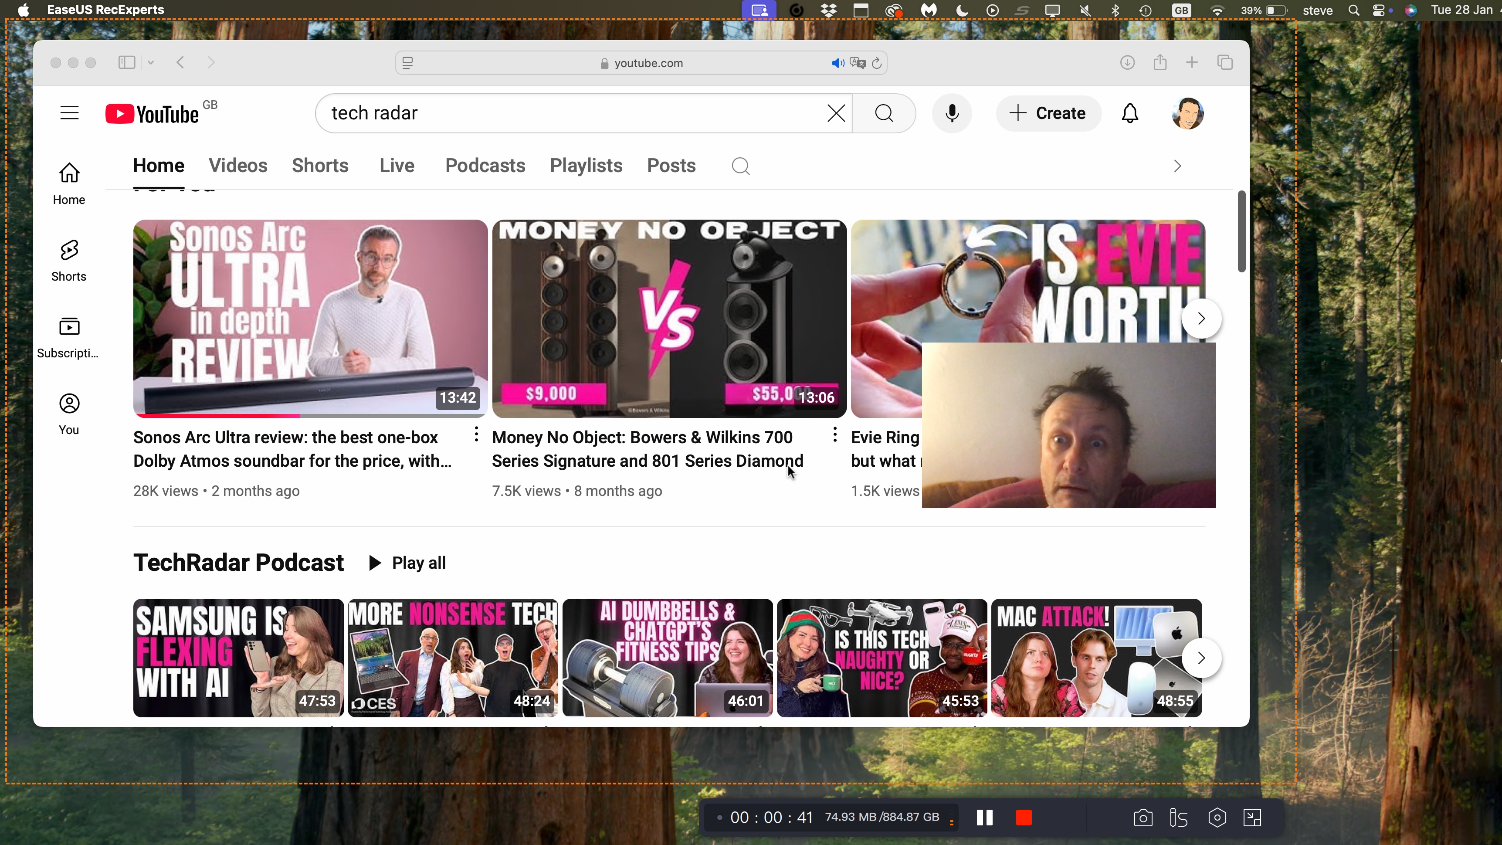Start voice search with the microphone
Image resolution: width=1502 pixels, height=845 pixels.
coord(952,113)
